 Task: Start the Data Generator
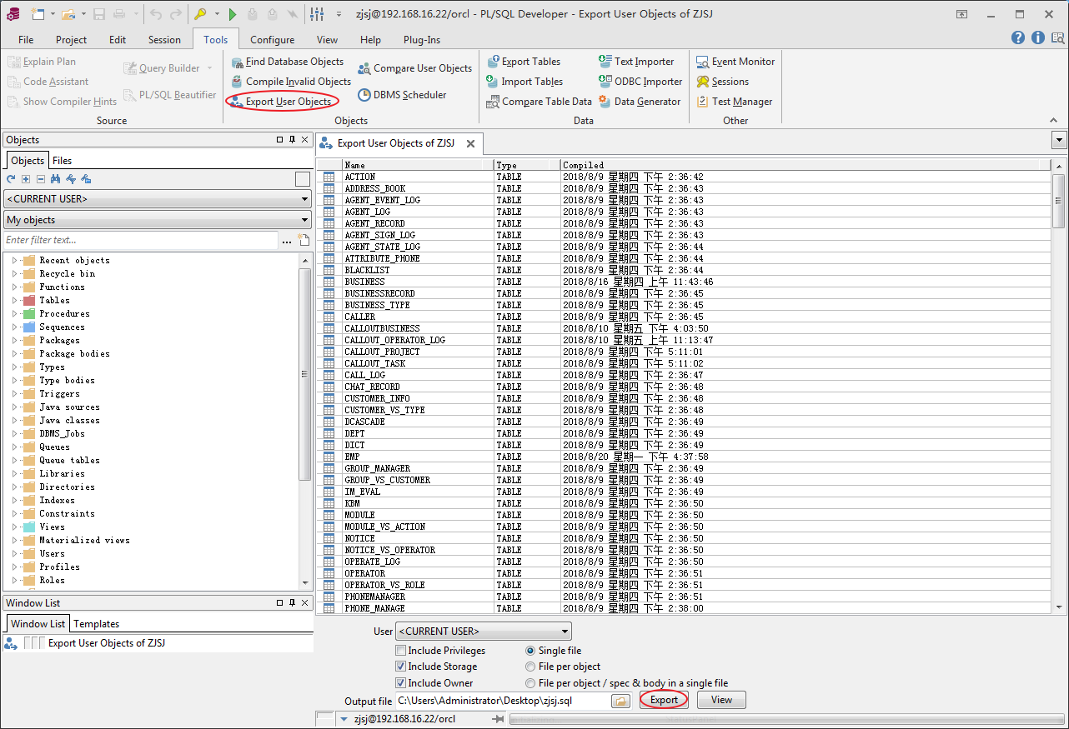(x=640, y=102)
